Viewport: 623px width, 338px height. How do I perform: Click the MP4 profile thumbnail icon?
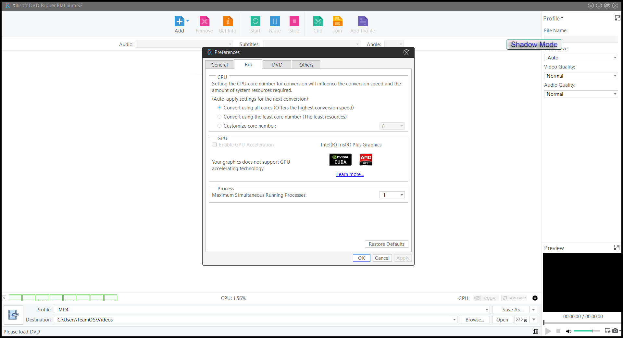click(x=14, y=315)
